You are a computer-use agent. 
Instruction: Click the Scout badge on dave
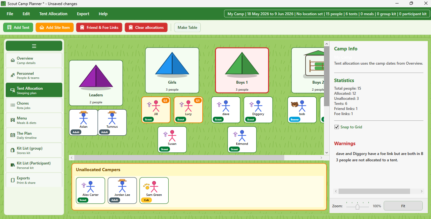click(x=218, y=119)
